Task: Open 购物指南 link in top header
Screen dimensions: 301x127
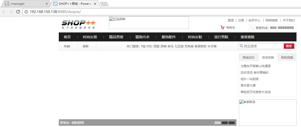Action: click(x=271, y=20)
